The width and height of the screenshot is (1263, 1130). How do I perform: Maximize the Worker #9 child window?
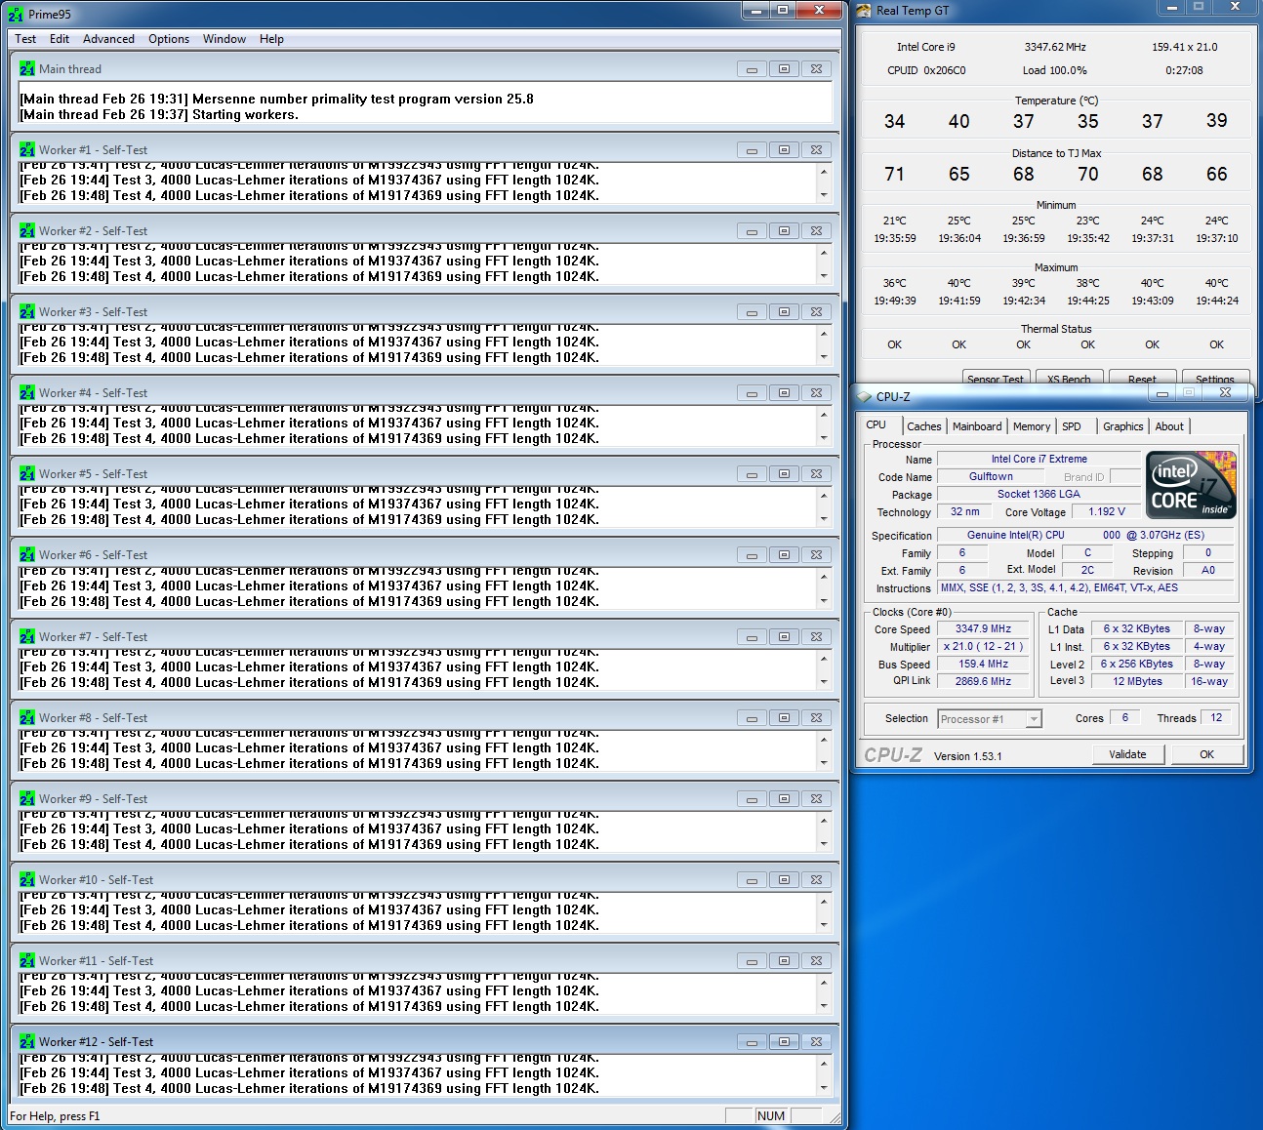784,799
